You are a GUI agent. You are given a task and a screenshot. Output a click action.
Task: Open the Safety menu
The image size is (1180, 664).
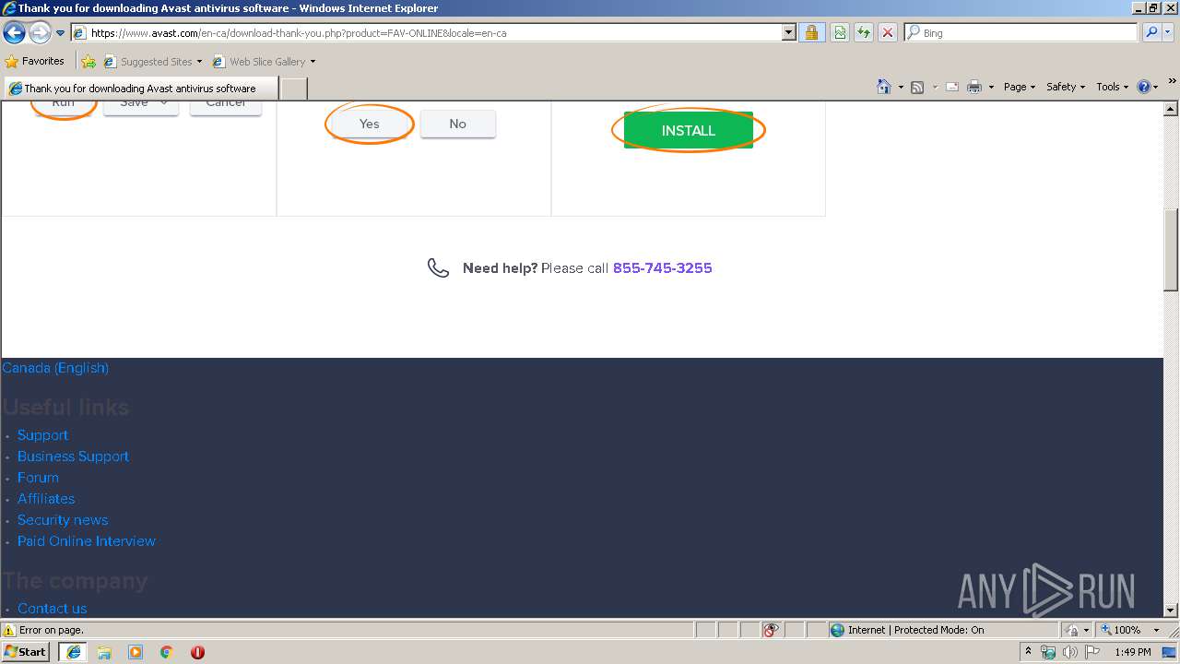(x=1066, y=87)
